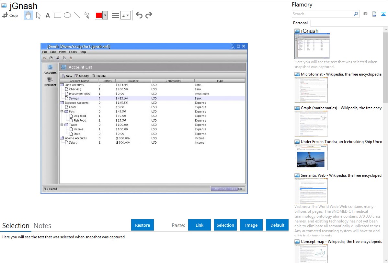Click the memory usage progress bar in jGnash
The height and width of the screenshot is (263, 388).
(x=228, y=189)
